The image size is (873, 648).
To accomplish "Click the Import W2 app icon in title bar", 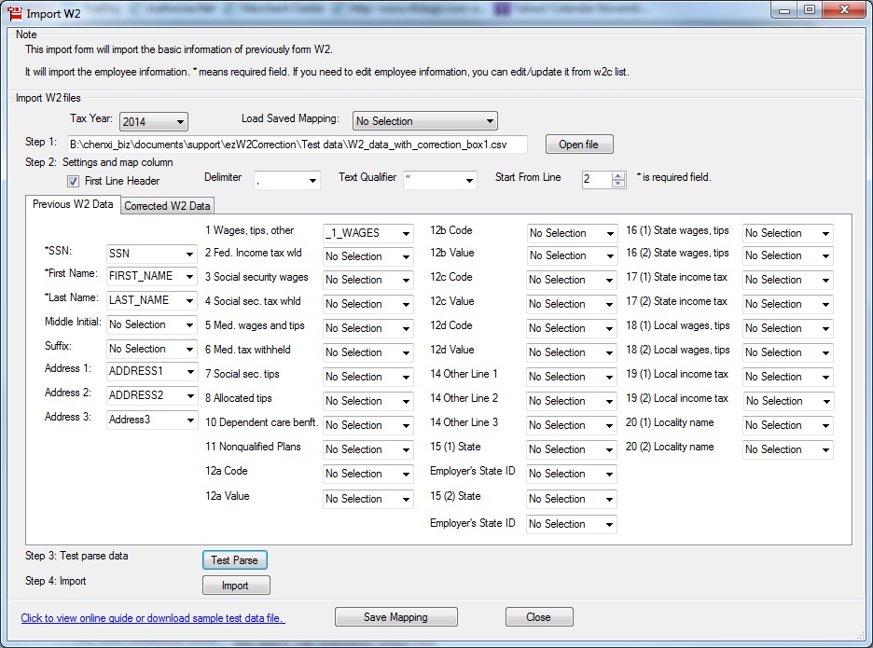I will (x=14, y=13).
